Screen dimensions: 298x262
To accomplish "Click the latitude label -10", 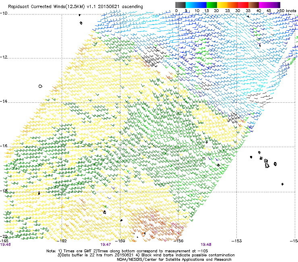I will pos(4,13).
